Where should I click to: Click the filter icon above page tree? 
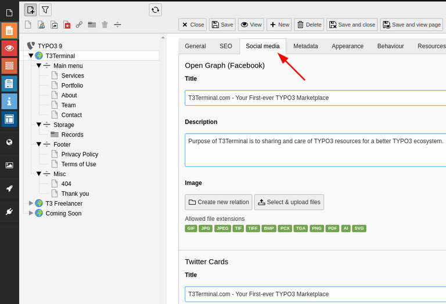45,9
